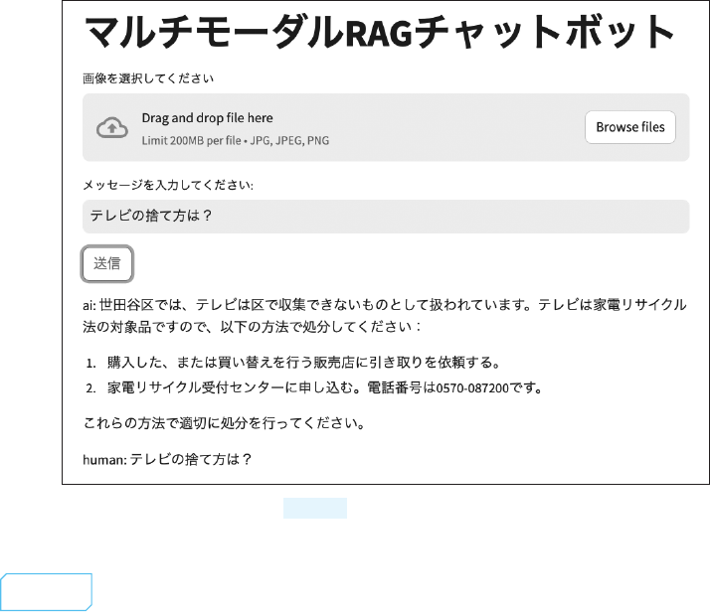Screen dimensions: 710x612
Task: Click the 送信 submit button
Action: 107,263
